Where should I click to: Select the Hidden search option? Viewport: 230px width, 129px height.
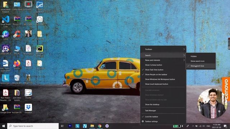201,56
